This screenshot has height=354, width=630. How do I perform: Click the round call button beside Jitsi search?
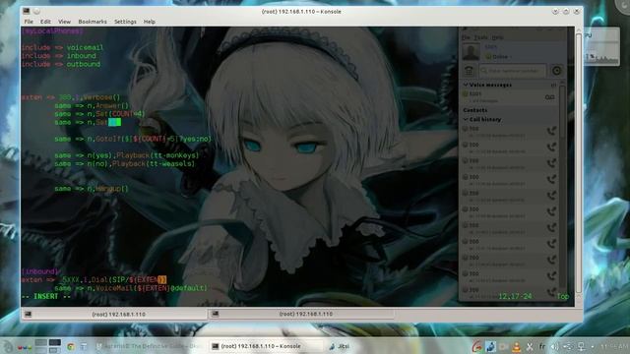pyautogui.click(x=556, y=71)
